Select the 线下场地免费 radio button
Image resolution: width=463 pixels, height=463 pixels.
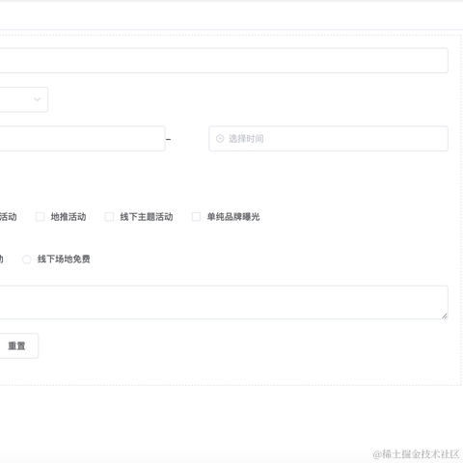[x=27, y=259]
